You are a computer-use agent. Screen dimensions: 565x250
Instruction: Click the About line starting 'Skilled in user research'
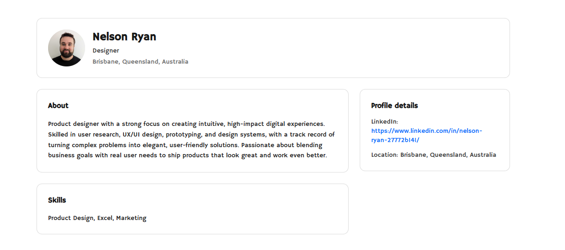click(x=191, y=135)
